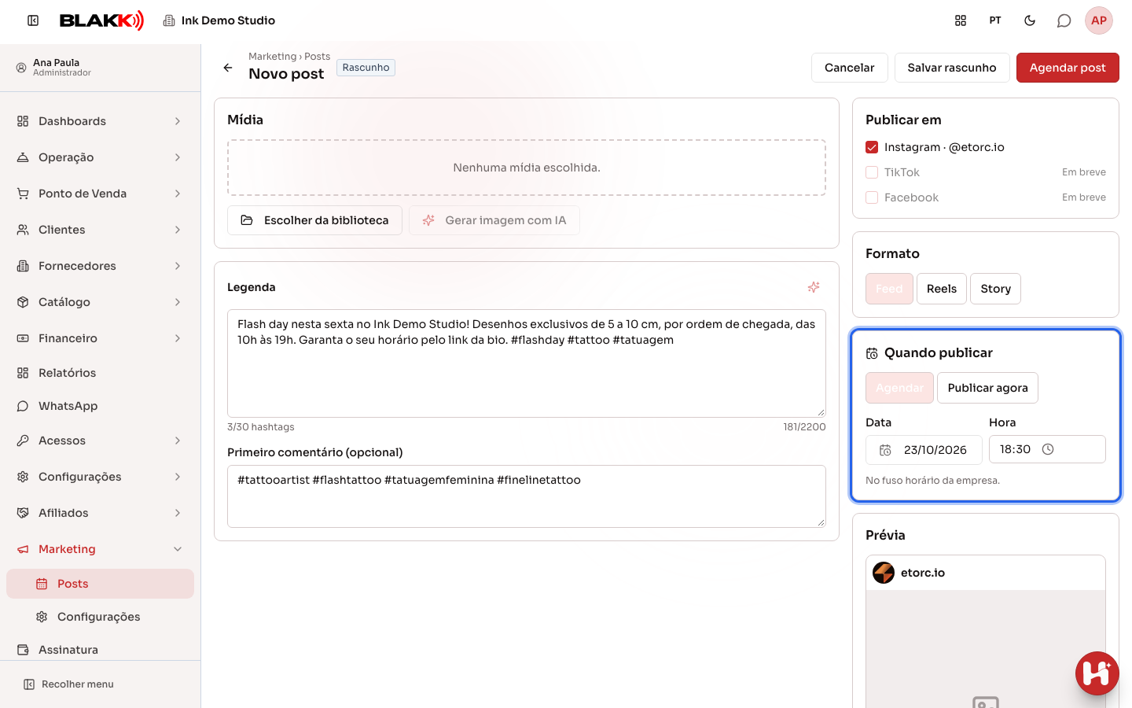Click Salvar rascunho button

pos(952,68)
